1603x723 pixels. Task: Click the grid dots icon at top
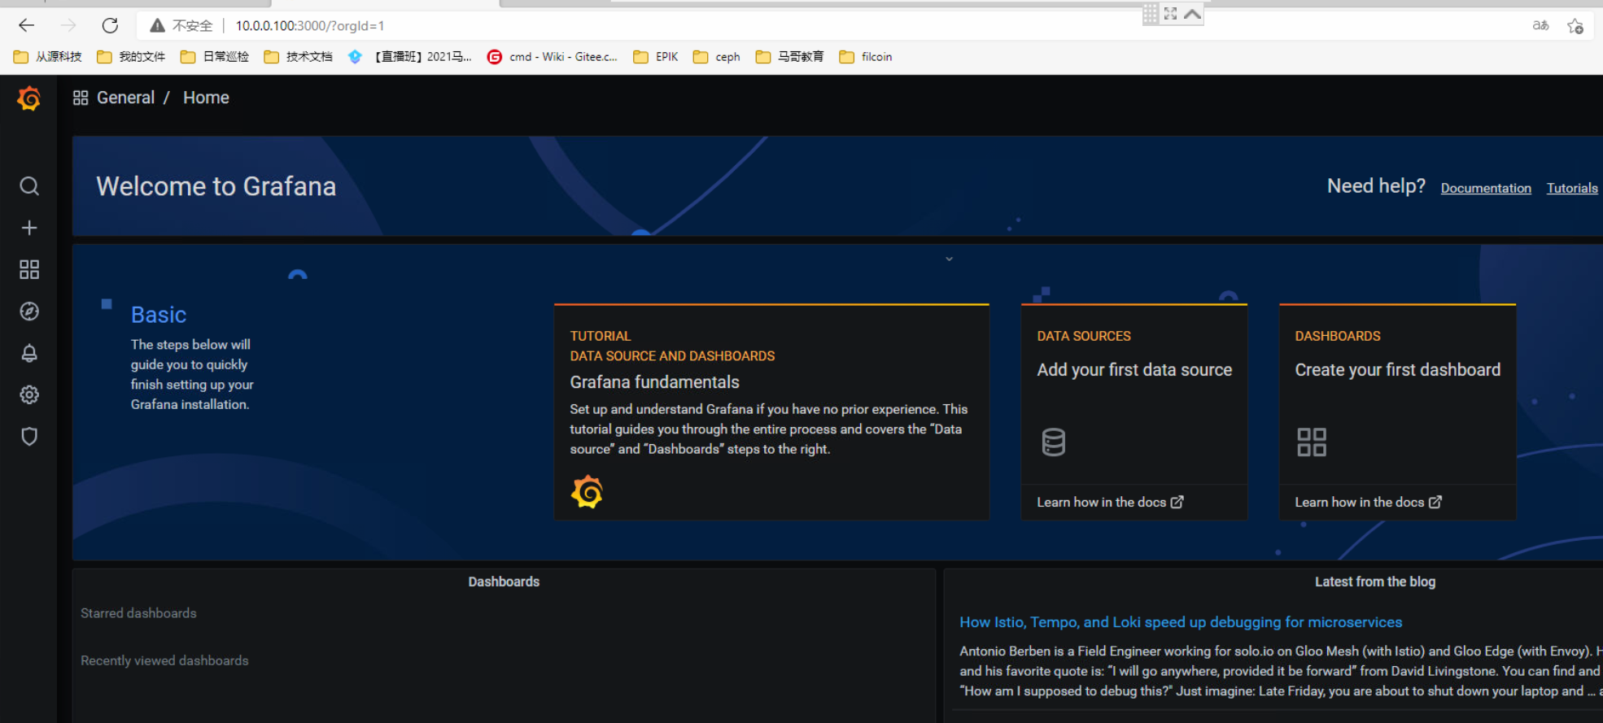tap(1150, 13)
